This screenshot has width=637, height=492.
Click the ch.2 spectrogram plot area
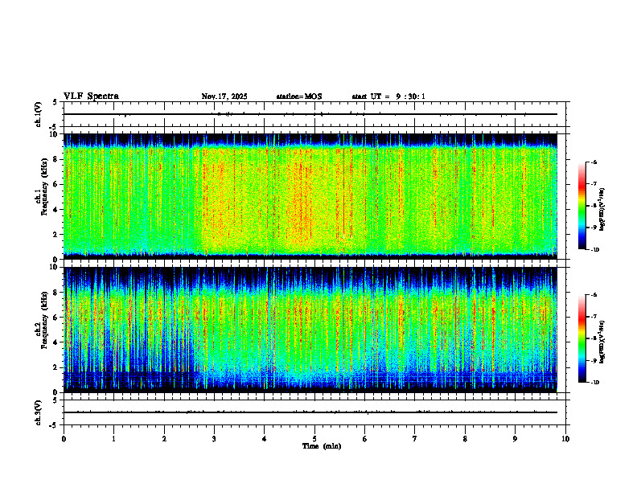tap(310, 330)
